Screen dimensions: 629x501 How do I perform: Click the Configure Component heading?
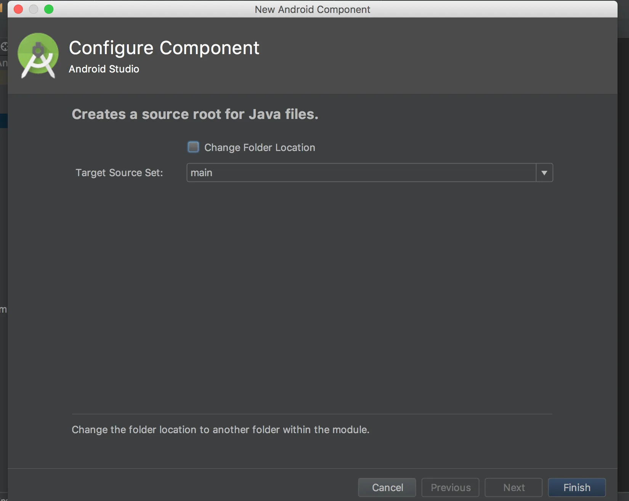[x=164, y=48]
